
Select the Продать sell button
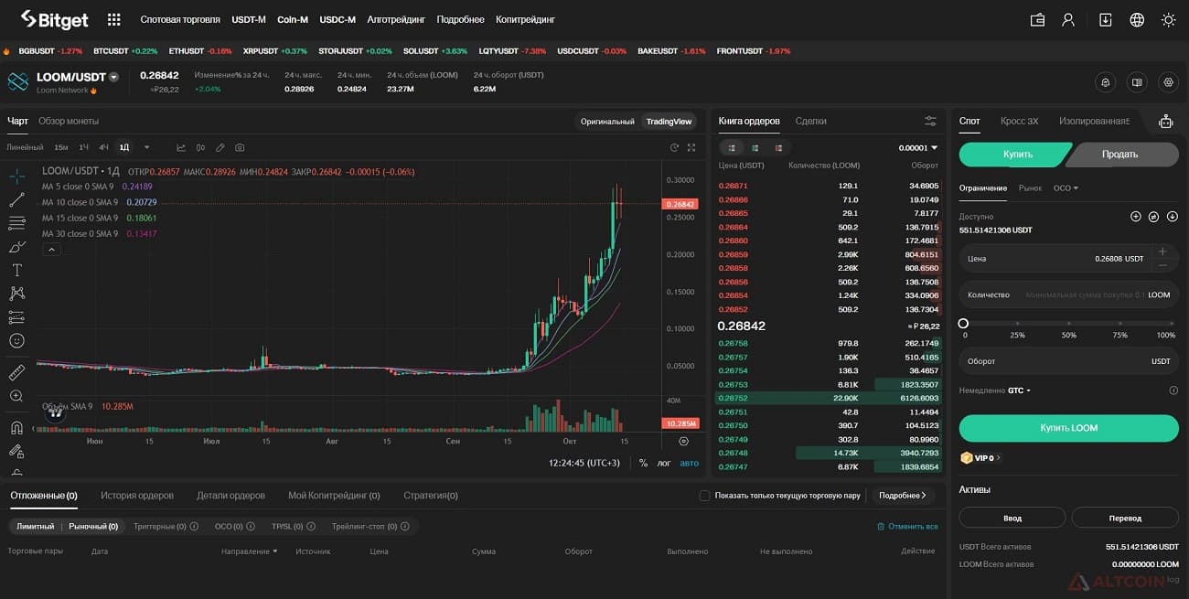click(x=1124, y=155)
